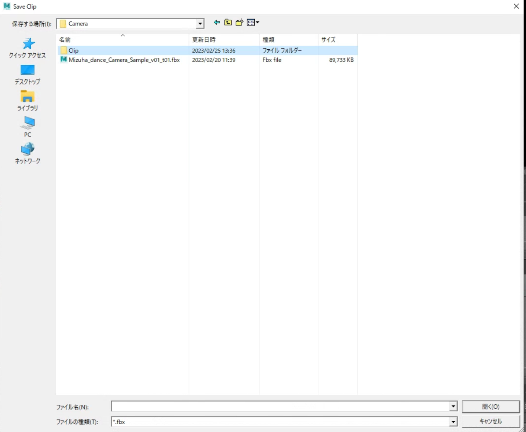The width and height of the screenshot is (526, 432).
Task: Select the Desktop sidebar shortcut
Action: point(28,74)
